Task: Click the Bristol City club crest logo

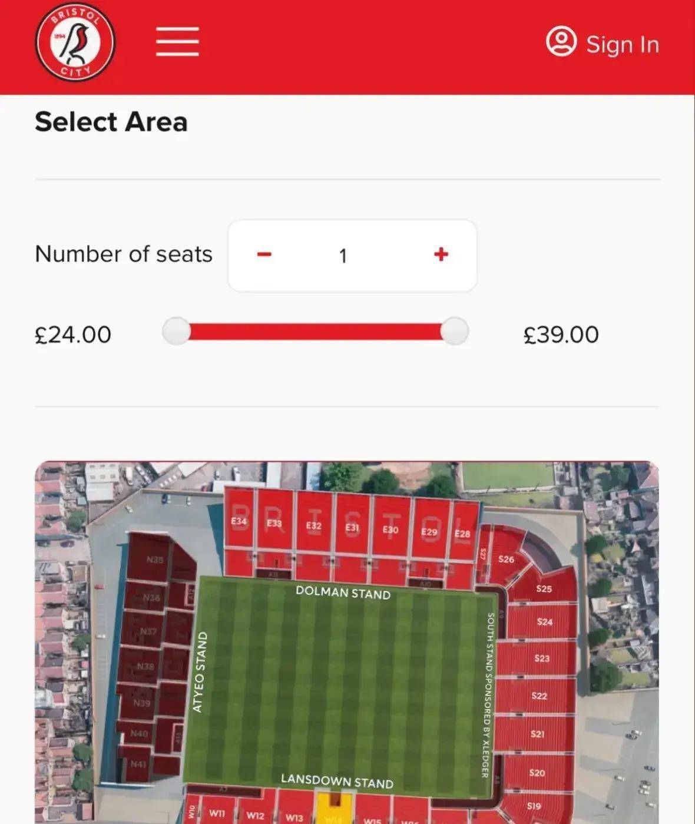Action: [x=75, y=43]
